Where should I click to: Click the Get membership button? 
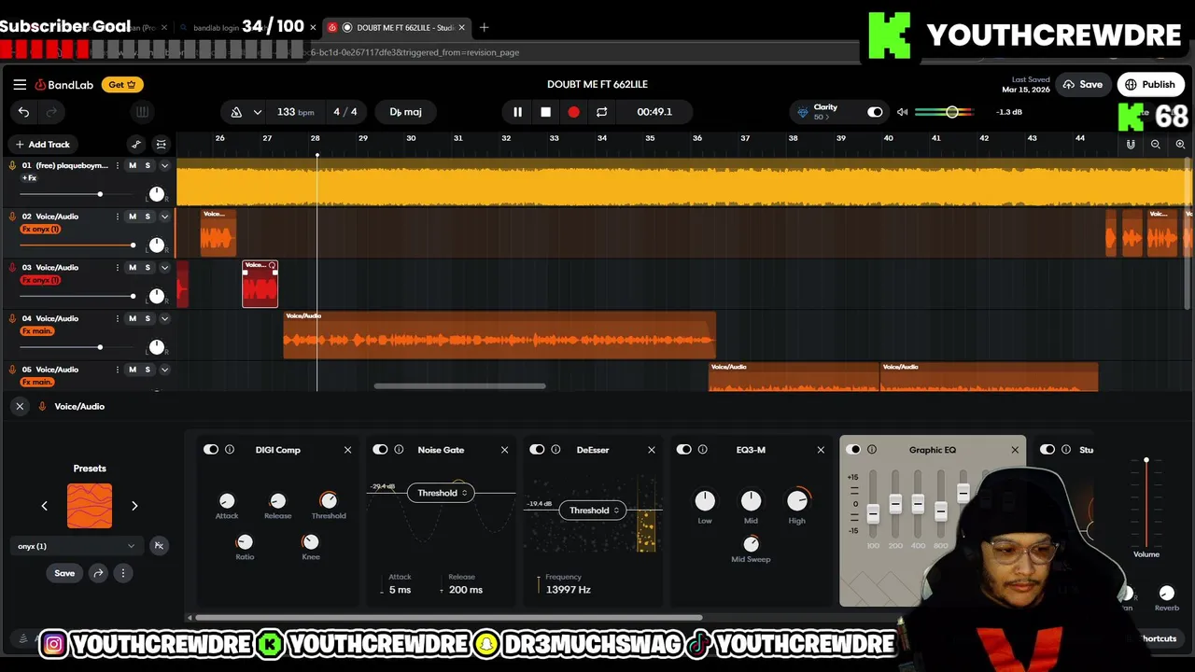pos(122,84)
